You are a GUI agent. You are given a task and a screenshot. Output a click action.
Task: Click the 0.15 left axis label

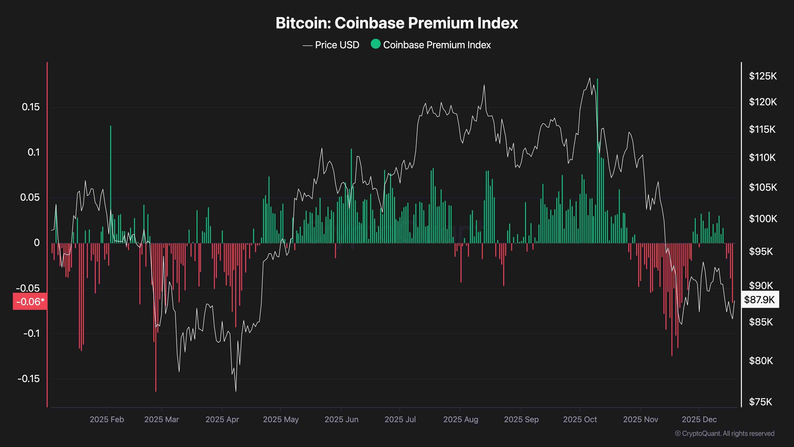coord(31,107)
